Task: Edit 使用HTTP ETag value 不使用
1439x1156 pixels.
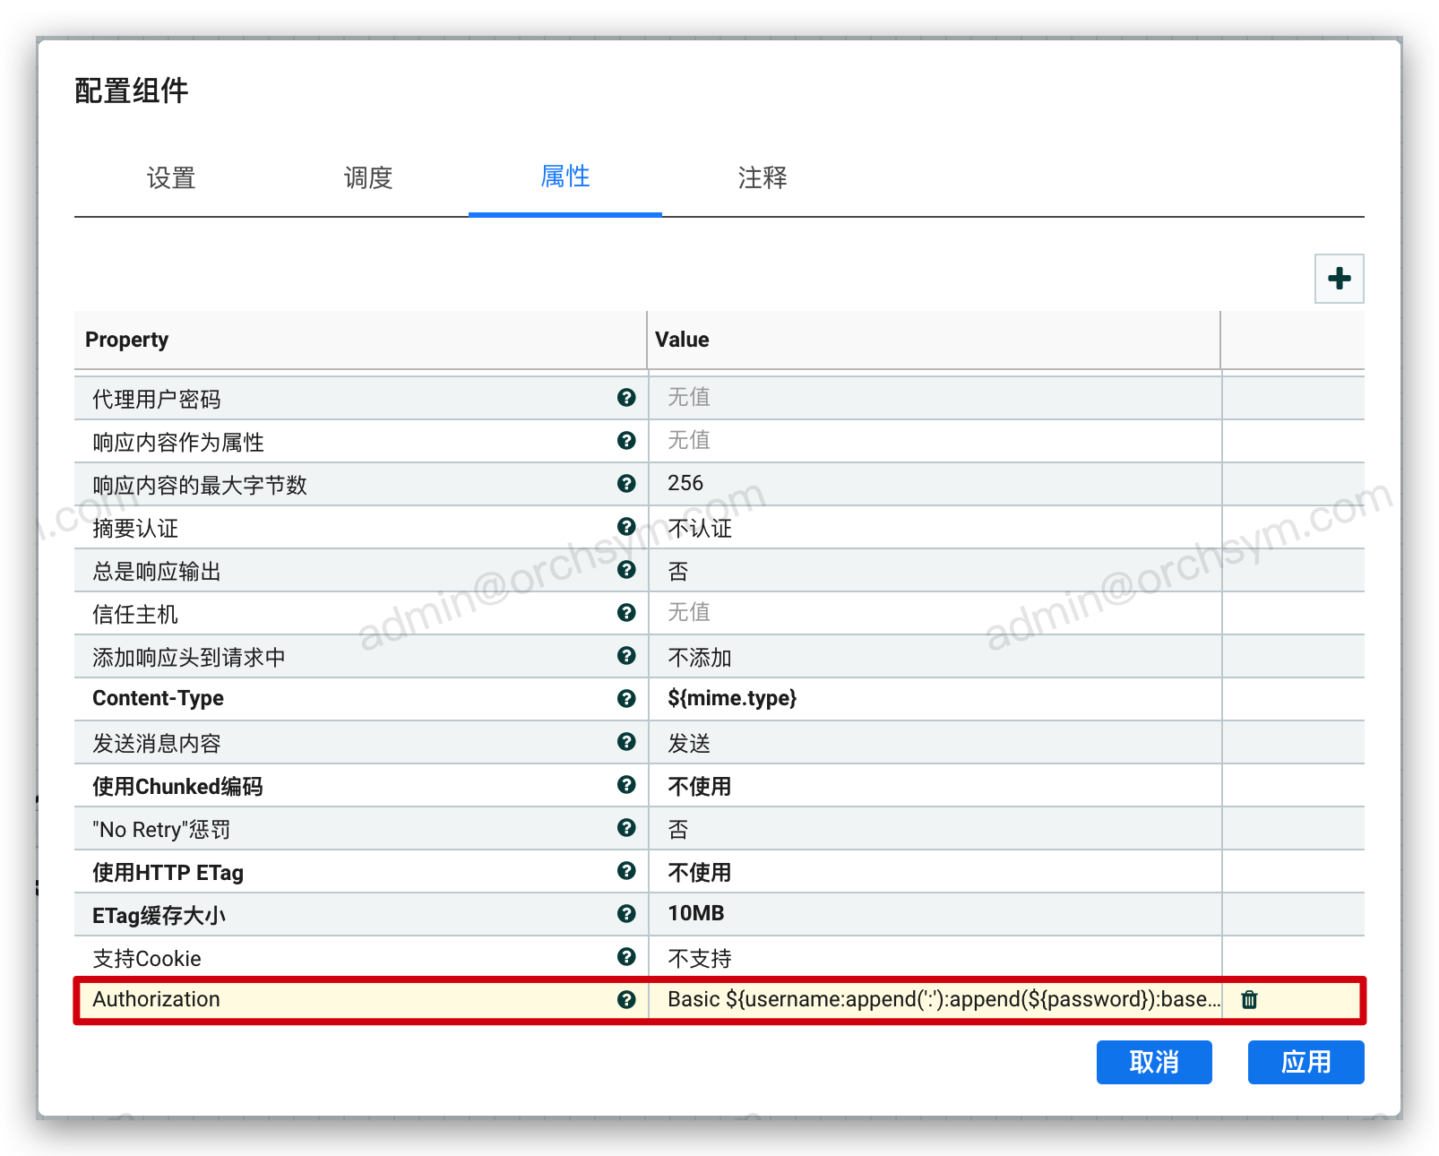Action: click(934, 872)
